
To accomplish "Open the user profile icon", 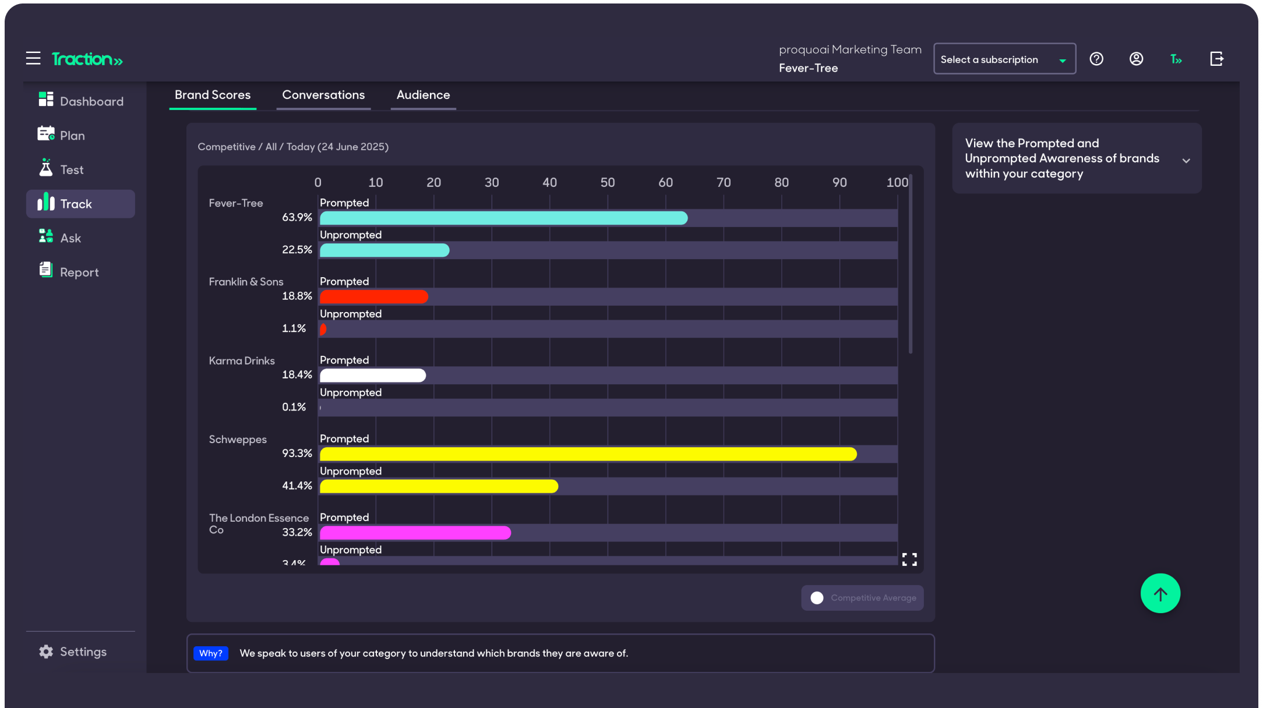I will (x=1136, y=59).
